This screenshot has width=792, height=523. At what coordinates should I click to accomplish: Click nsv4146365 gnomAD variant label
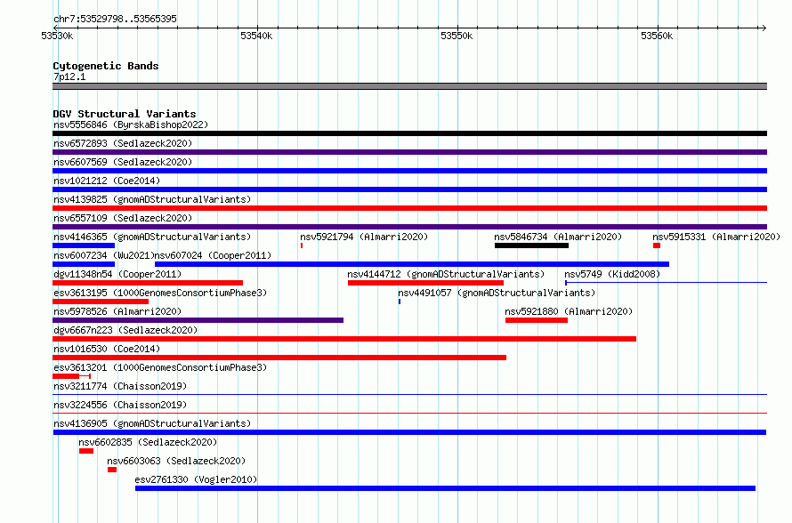[x=152, y=237]
